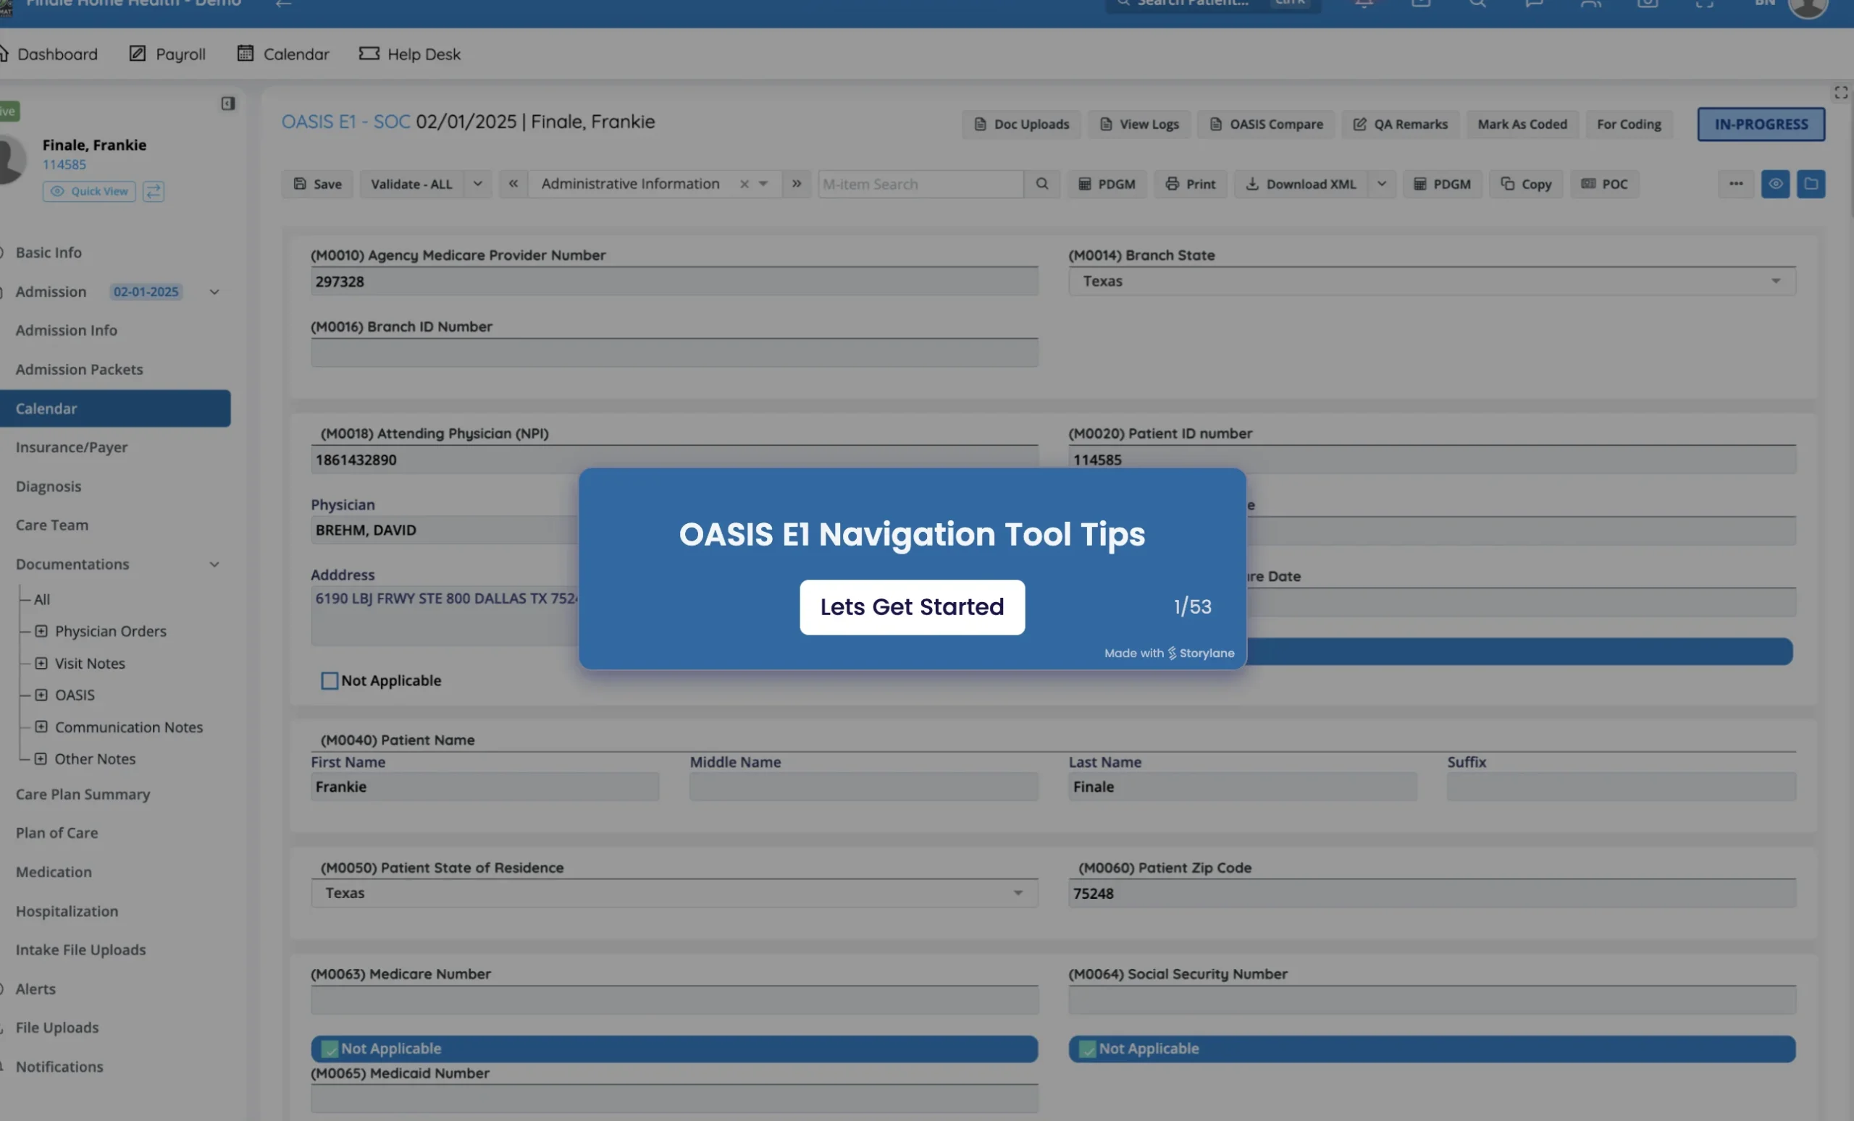Image resolution: width=1854 pixels, height=1121 pixels.
Task: Click the OASIS Compare button
Action: [1267, 124]
